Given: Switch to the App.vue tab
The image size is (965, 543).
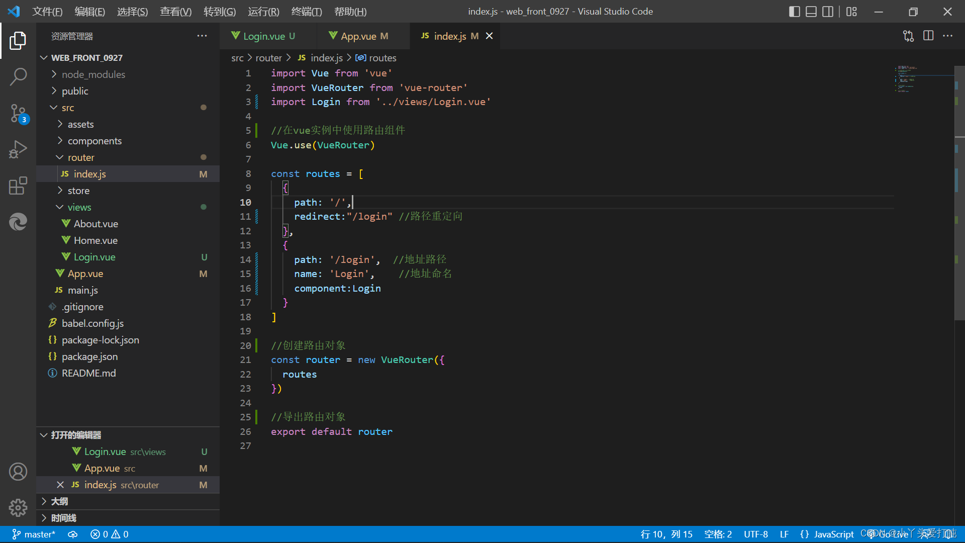Looking at the screenshot, I should pos(363,36).
